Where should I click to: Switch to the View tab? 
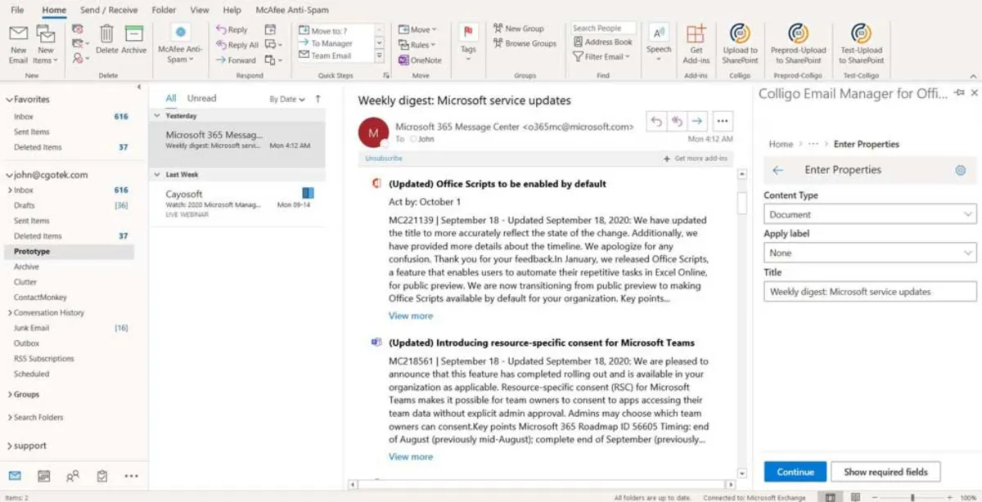coord(200,10)
